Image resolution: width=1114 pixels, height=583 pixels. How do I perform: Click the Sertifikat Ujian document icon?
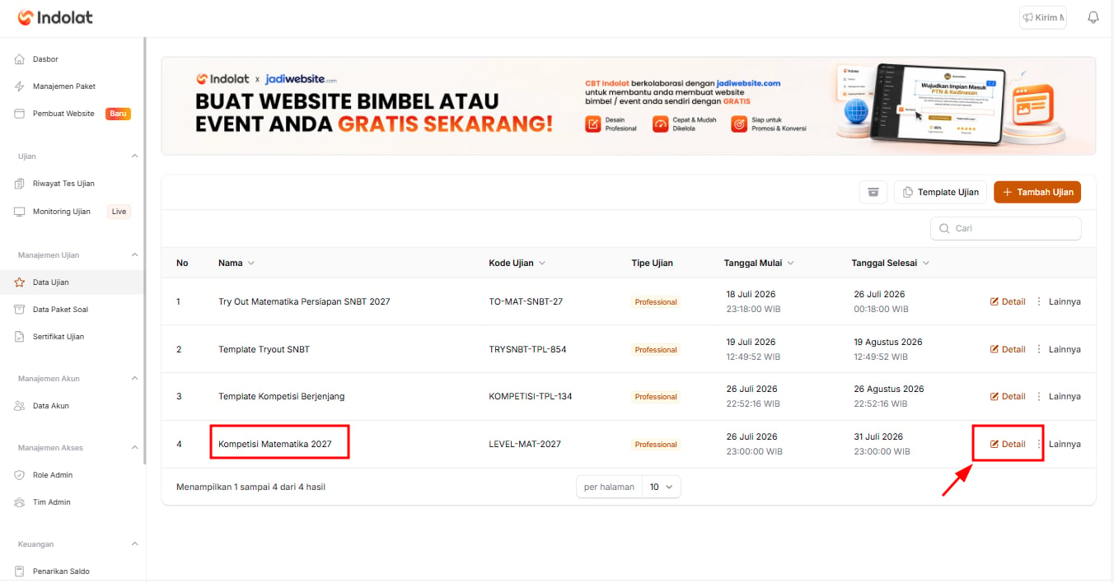point(20,337)
